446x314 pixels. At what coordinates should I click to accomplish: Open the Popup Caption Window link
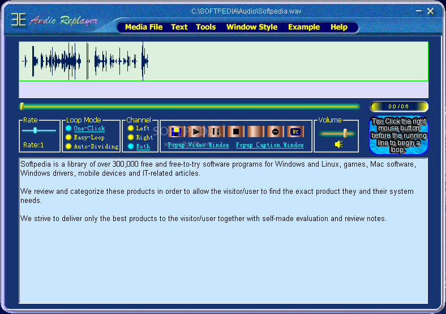[269, 145]
